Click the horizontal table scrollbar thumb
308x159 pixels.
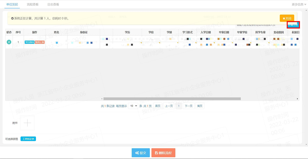pos(172,99)
